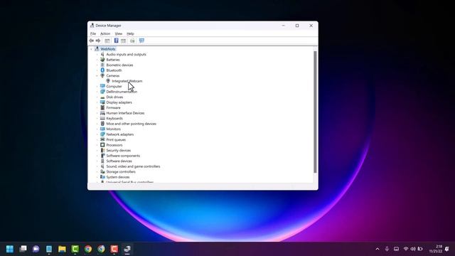Open the notification bell in the taskbar
This screenshot has width=455, height=256.
[x=447, y=249]
